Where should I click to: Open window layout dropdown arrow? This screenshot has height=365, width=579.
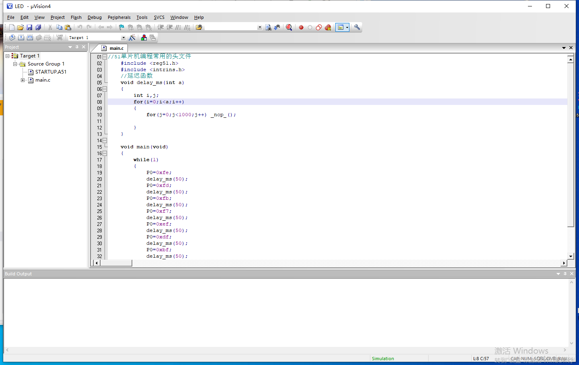click(x=347, y=27)
